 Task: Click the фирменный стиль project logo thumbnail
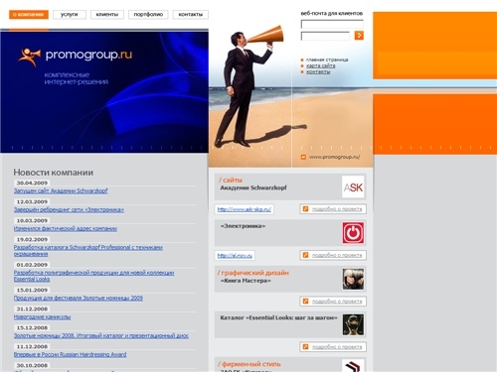point(353,366)
